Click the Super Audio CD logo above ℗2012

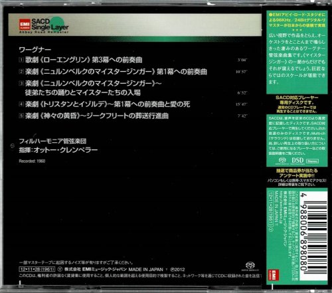(x=250, y=266)
